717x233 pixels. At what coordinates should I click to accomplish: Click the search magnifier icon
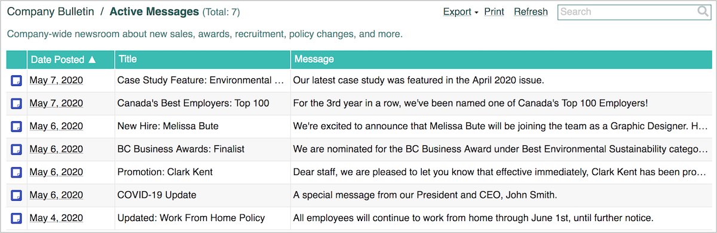click(x=703, y=11)
